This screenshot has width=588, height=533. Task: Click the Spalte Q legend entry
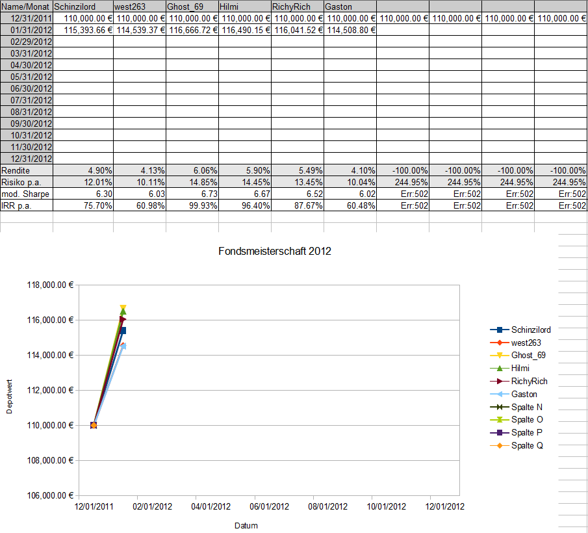517,445
